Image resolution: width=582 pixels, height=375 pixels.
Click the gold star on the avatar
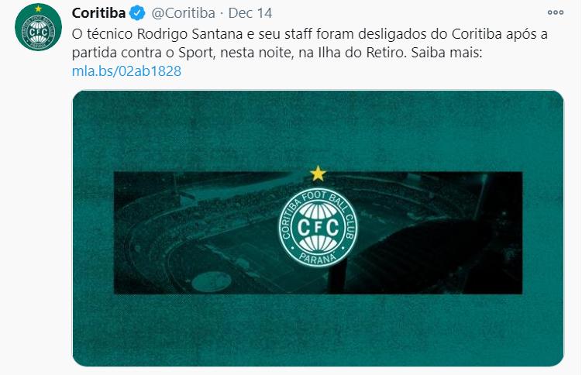click(x=38, y=9)
